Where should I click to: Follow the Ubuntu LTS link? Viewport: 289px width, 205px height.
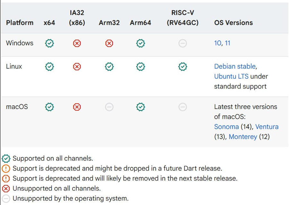[x=231, y=76]
